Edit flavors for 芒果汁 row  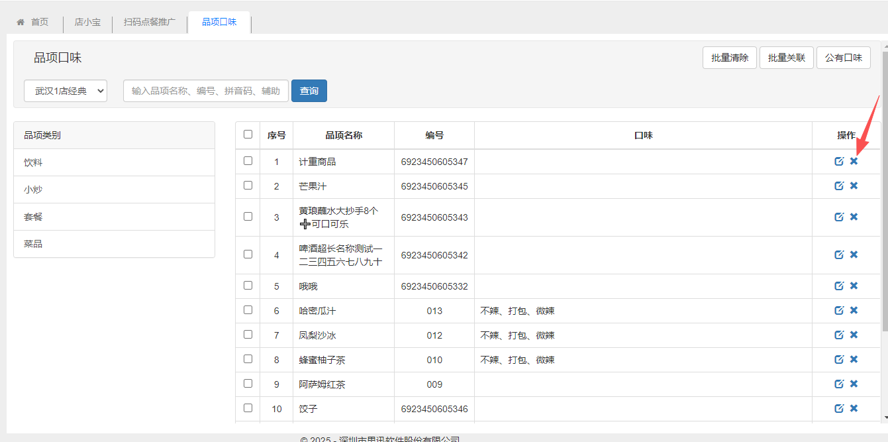click(839, 186)
